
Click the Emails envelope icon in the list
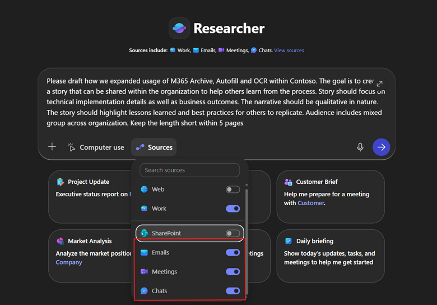coord(144,253)
